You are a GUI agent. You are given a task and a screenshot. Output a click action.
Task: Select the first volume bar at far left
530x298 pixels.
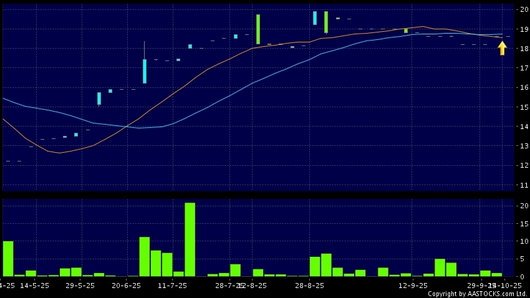[x=8, y=258]
